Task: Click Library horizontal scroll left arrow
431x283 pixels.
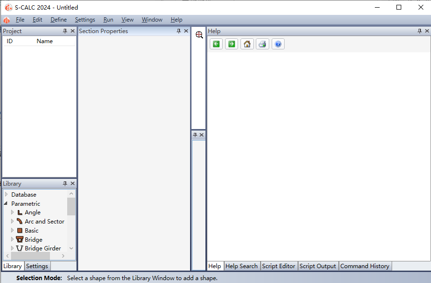Action: [7, 256]
